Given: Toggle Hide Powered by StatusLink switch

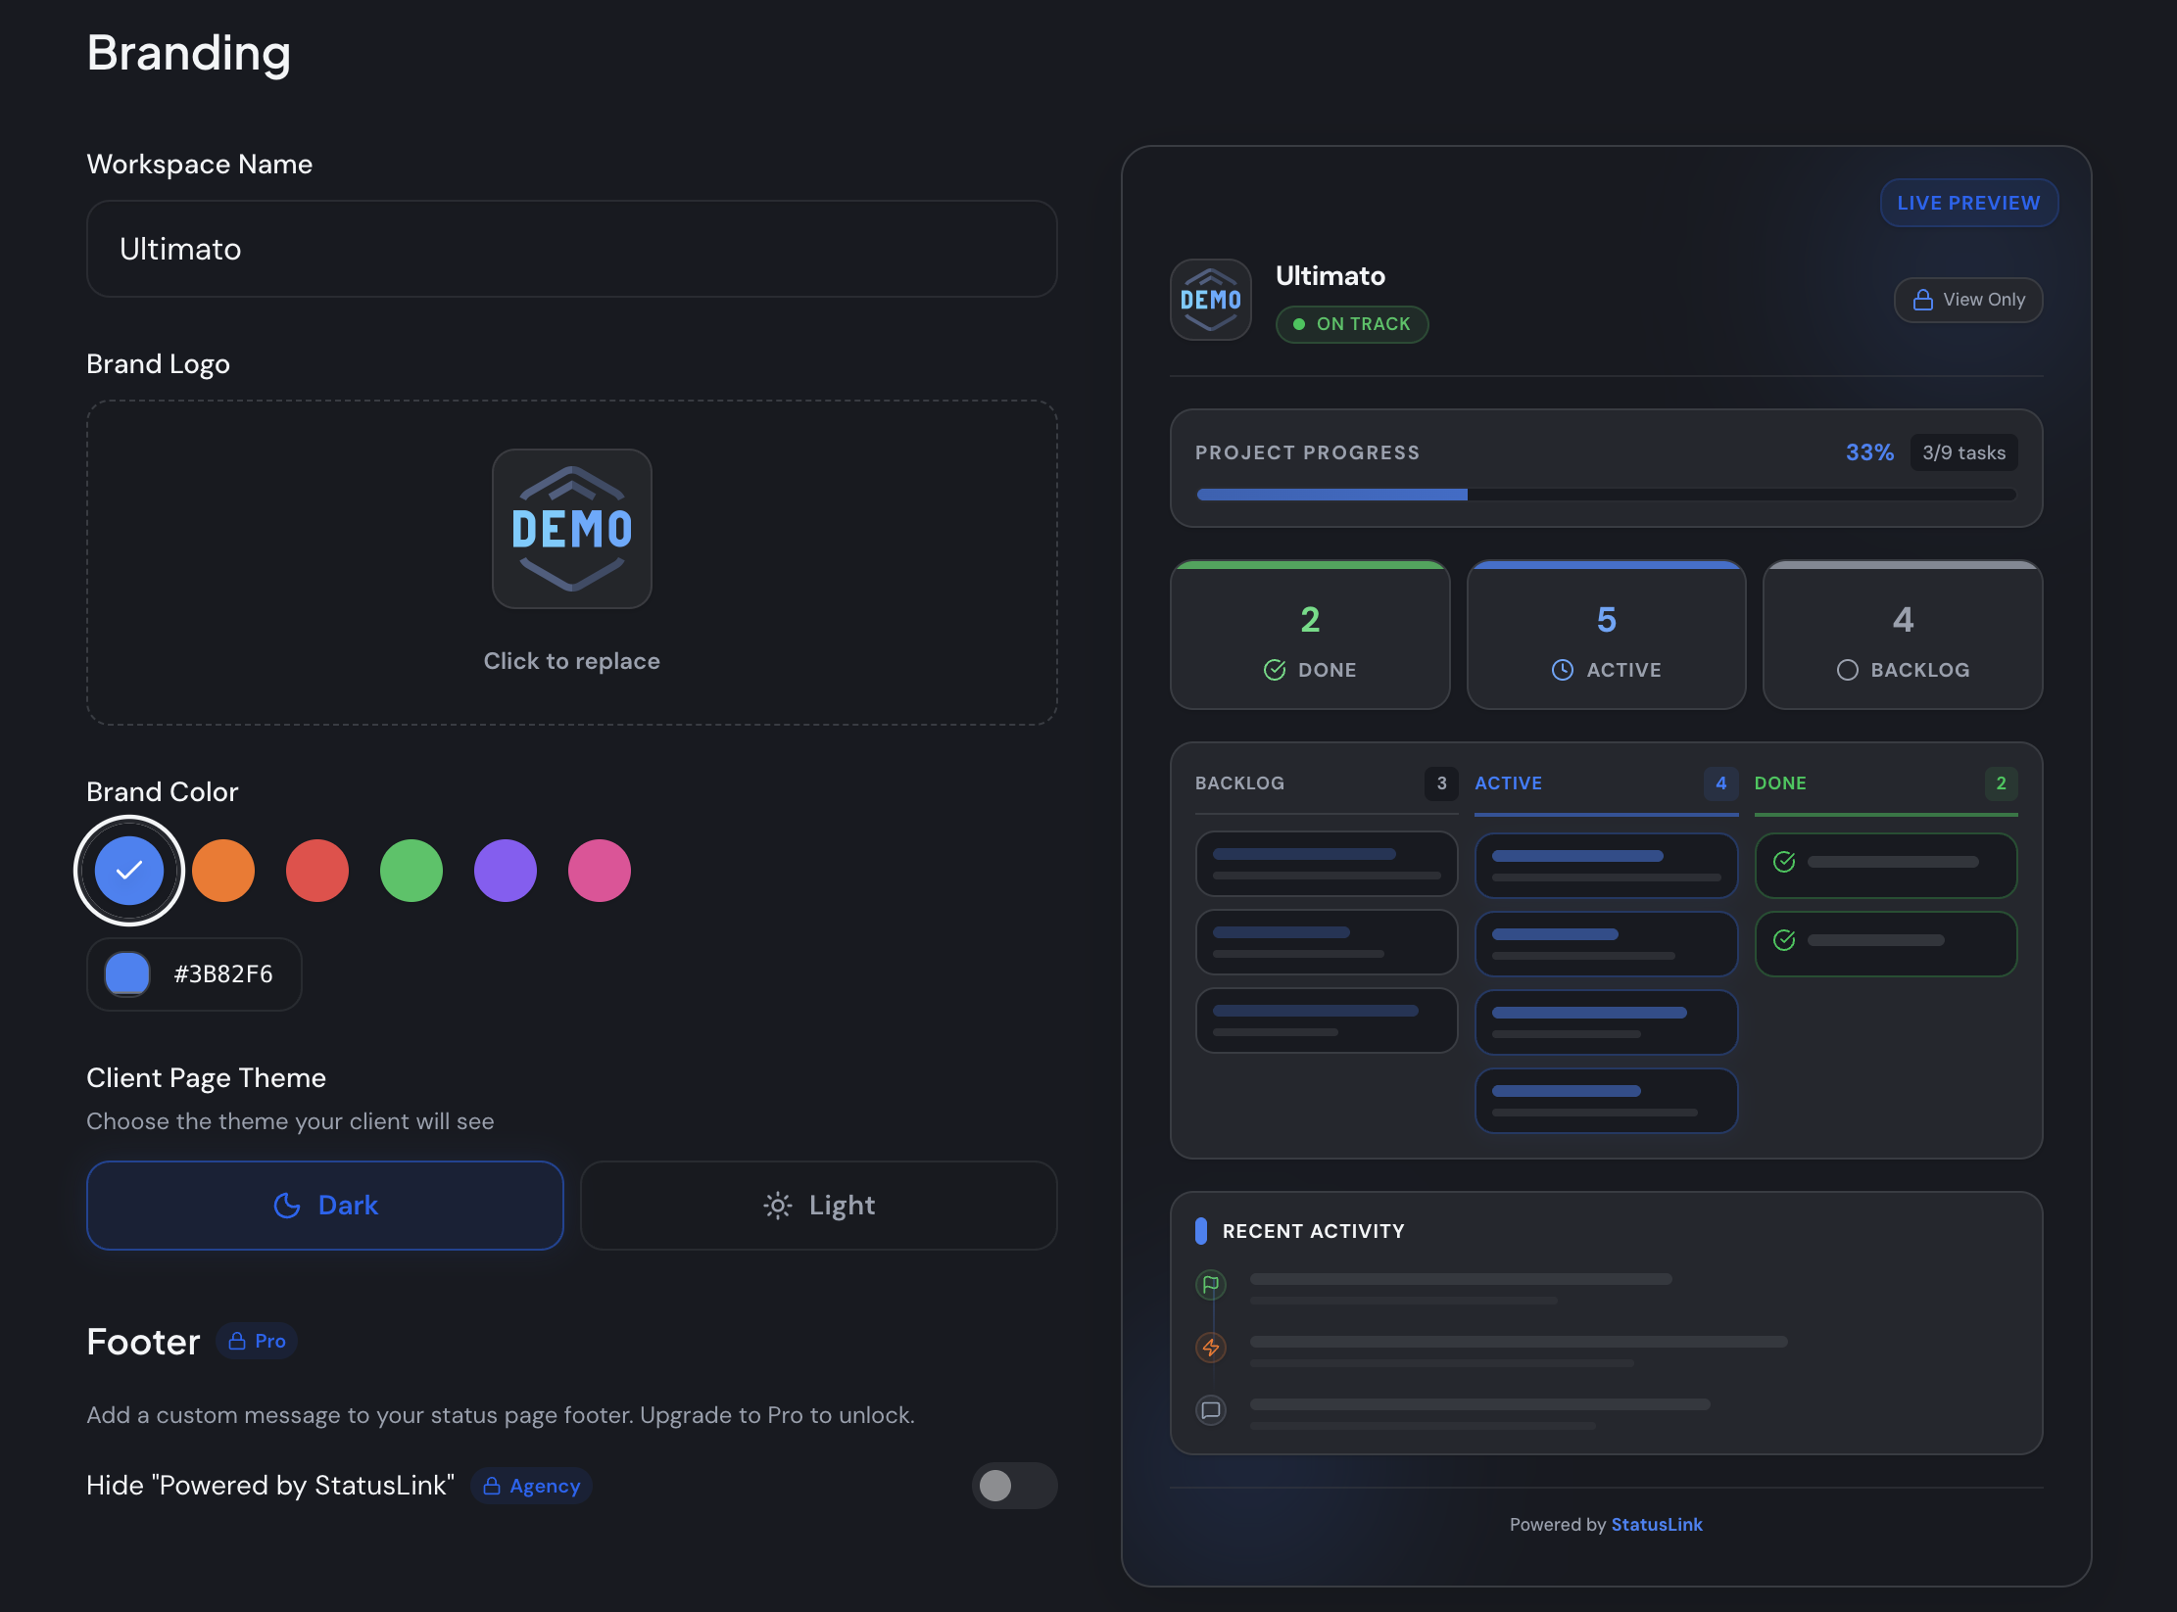Looking at the screenshot, I should click(x=1014, y=1486).
